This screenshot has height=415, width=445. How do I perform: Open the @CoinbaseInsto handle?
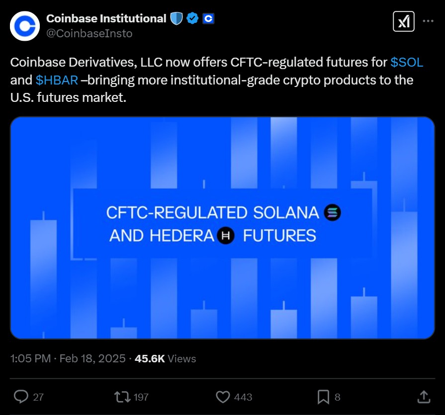click(x=89, y=33)
